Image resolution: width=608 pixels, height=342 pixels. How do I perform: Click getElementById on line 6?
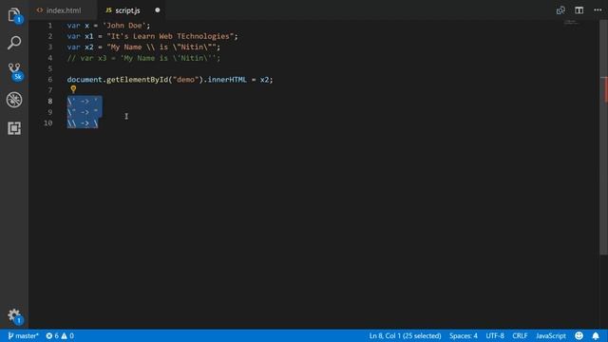[x=137, y=80]
